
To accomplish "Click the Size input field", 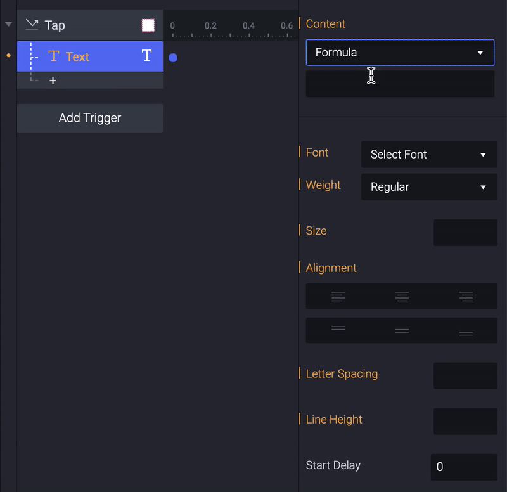I will [465, 233].
